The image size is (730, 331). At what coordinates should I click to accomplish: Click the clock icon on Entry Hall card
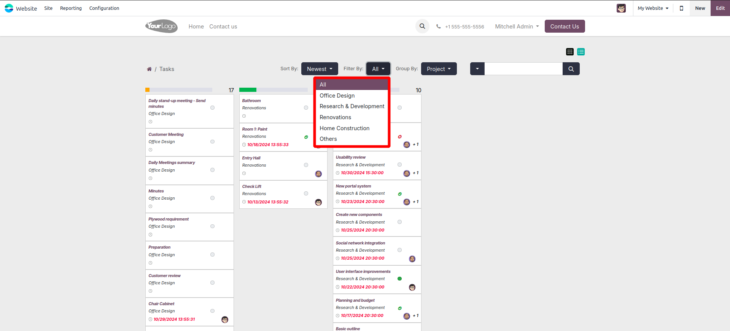(244, 173)
